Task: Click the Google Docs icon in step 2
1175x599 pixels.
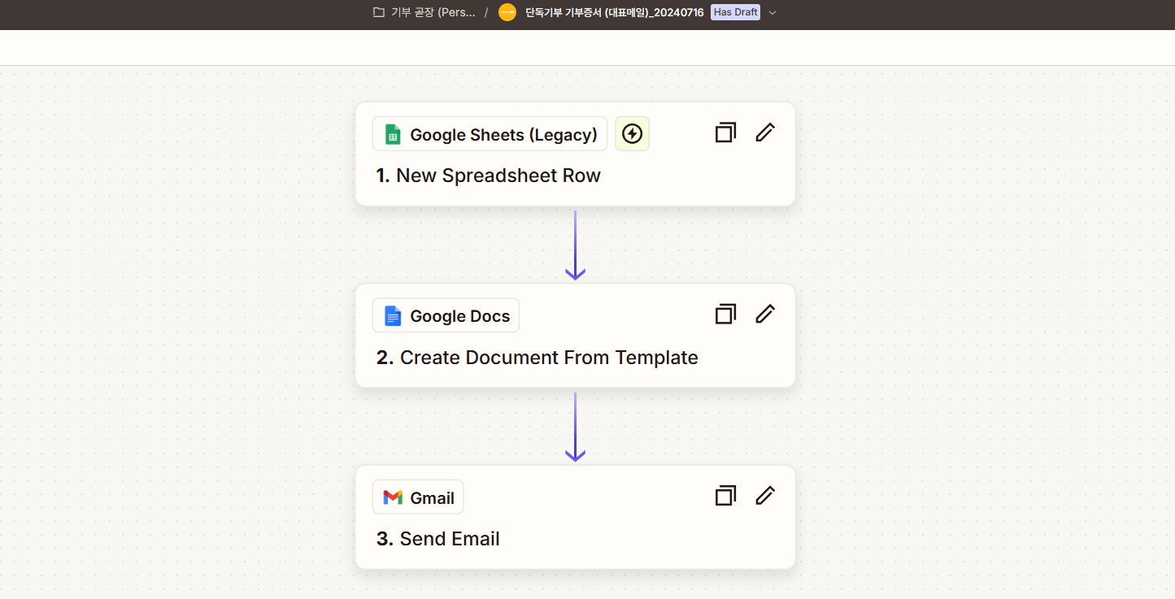Action: [x=393, y=316]
